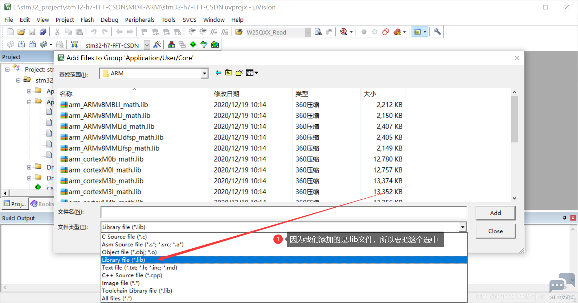
Task: Click the project window layout icon
Action: point(418,32)
